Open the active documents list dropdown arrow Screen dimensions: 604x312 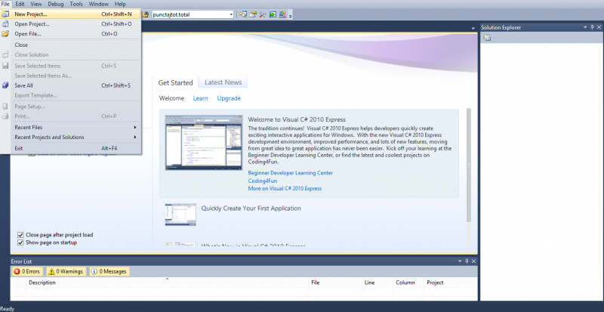tap(473, 29)
